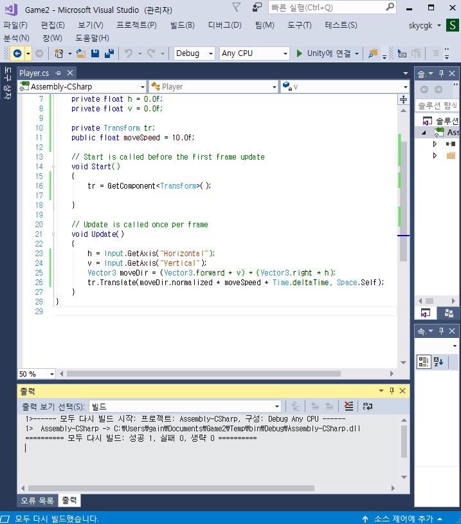Collapse the Start() method outline
The width and height of the screenshot is (461, 524).
53,167
